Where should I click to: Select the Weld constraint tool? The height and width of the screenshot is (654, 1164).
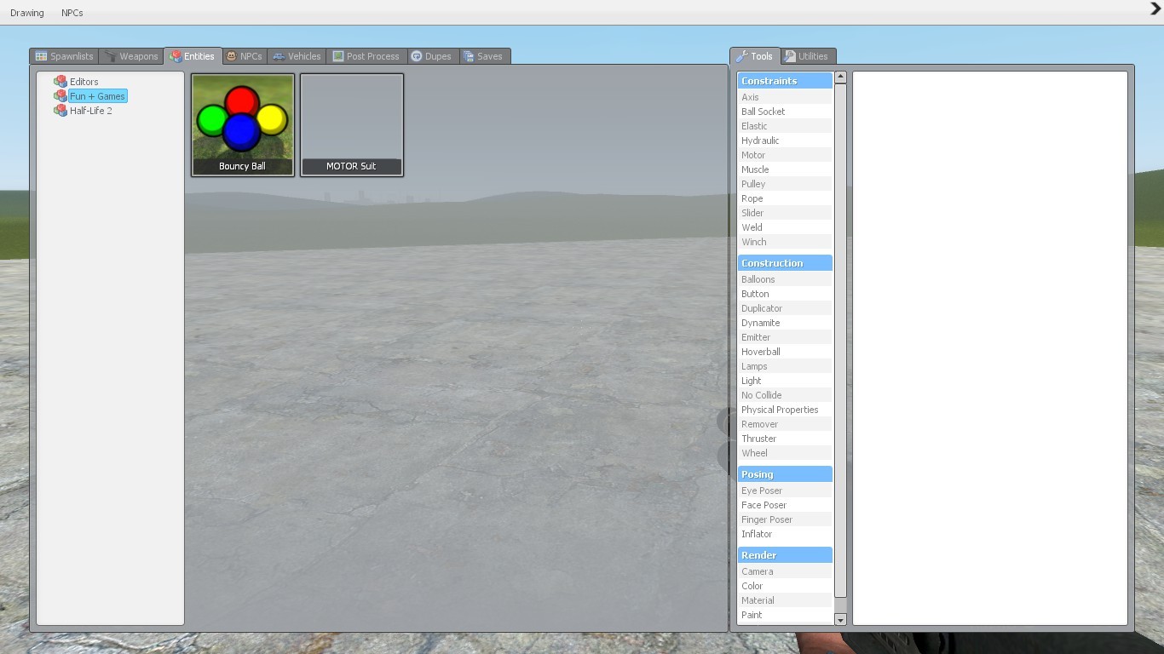(x=752, y=227)
